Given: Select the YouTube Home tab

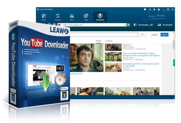Looking at the screenshot, I should point(98,41).
